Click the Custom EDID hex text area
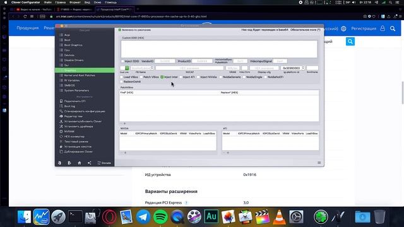 pos(219,49)
